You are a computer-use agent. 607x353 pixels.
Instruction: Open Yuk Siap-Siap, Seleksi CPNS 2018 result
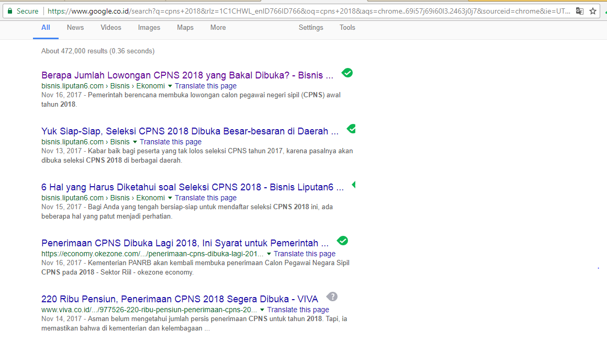click(x=190, y=131)
